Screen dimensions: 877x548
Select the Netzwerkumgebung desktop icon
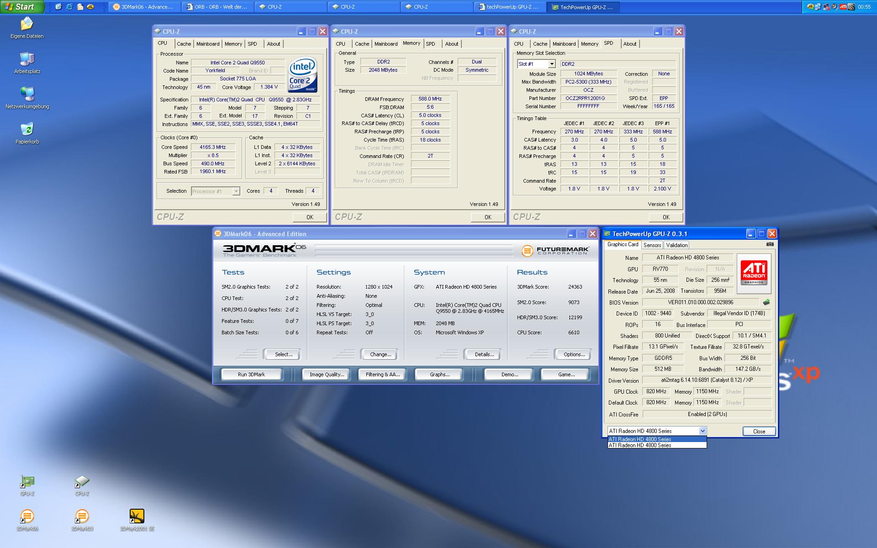click(27, 98)
